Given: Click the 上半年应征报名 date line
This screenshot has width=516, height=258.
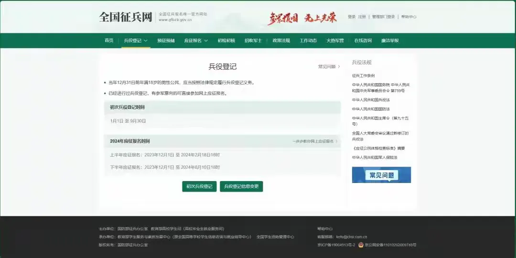Looking at the screenshot, I should tap(165, 155).
